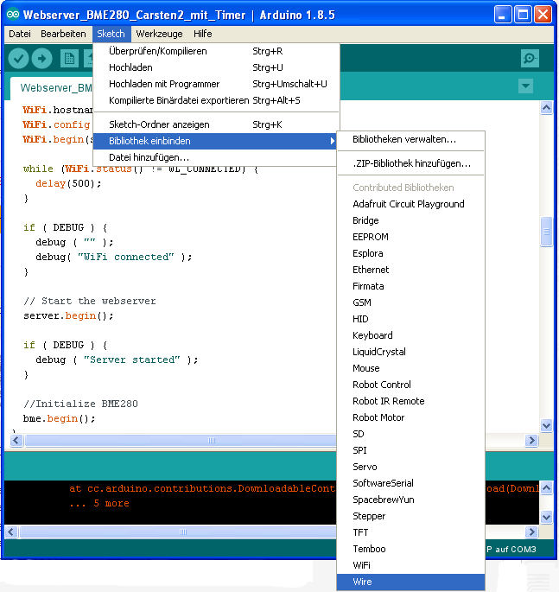This screenshot has width=559, height=592.
Task: Include the SD library
Action: (x=410, y=434)
